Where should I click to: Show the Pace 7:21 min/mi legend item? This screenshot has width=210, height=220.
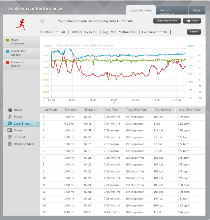click(22, 42)
